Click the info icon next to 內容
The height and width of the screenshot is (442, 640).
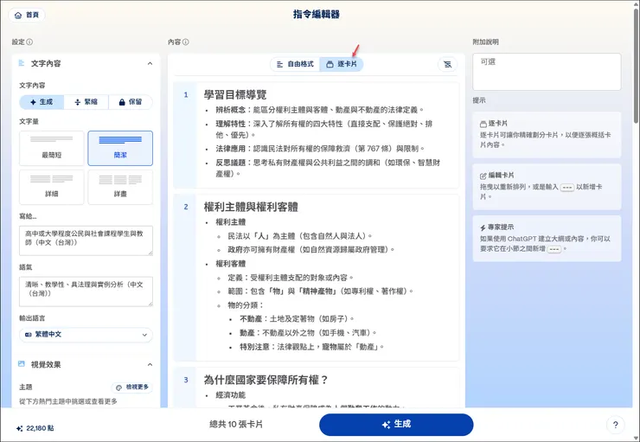186,42
